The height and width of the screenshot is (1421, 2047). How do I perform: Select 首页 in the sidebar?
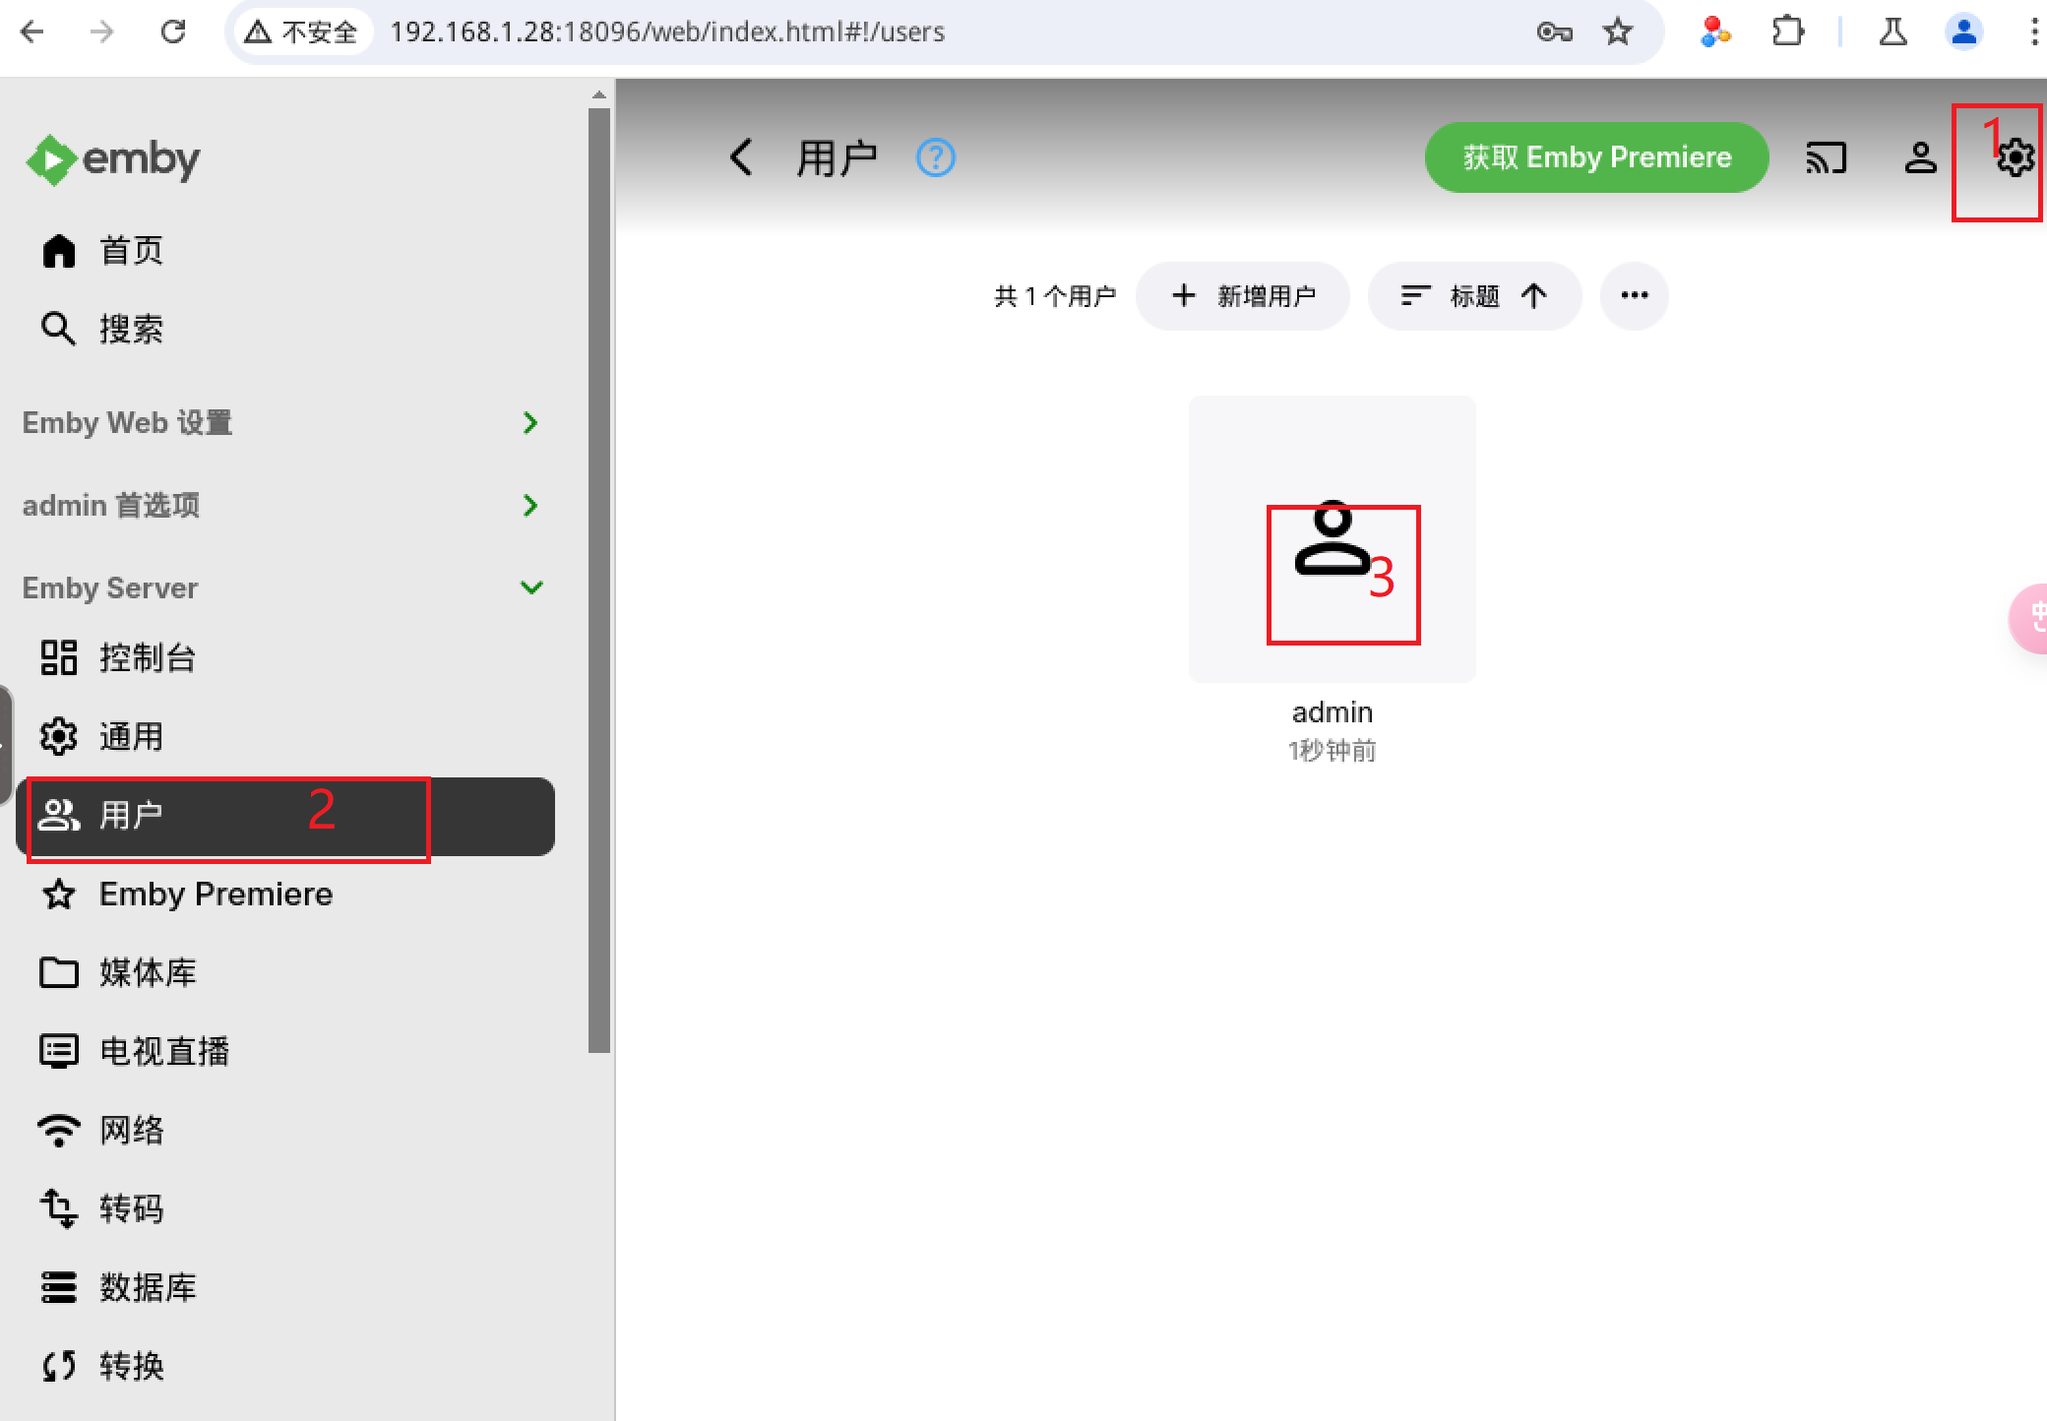285,250
